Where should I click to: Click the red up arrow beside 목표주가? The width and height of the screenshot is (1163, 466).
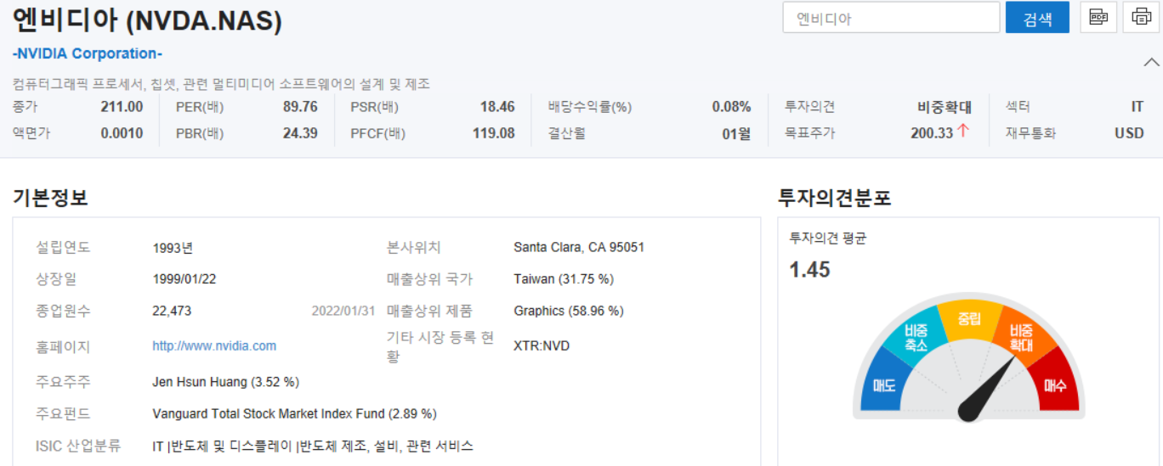962,132
